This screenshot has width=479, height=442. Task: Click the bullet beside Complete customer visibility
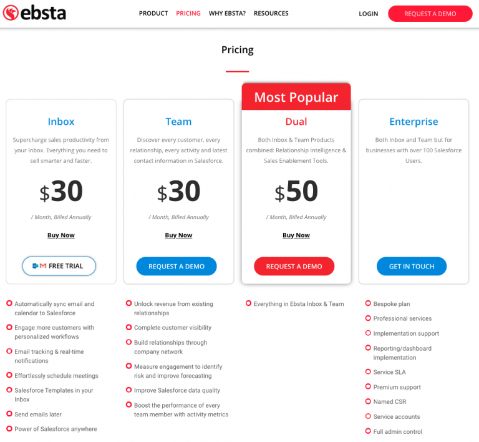click(128, 327)
